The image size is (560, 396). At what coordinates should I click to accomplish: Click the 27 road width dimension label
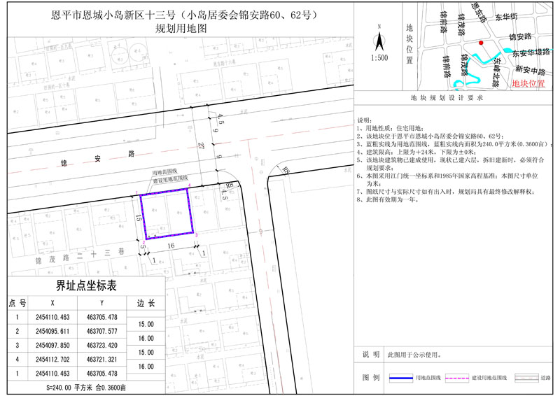201,146
